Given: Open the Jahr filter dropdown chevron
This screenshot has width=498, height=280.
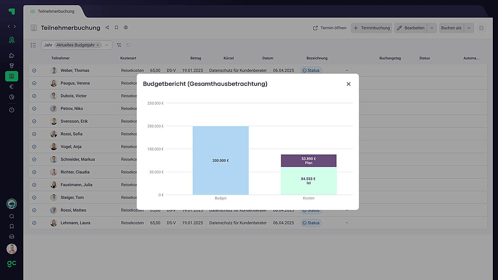Looking at the screenshot, I should [107, 46].
